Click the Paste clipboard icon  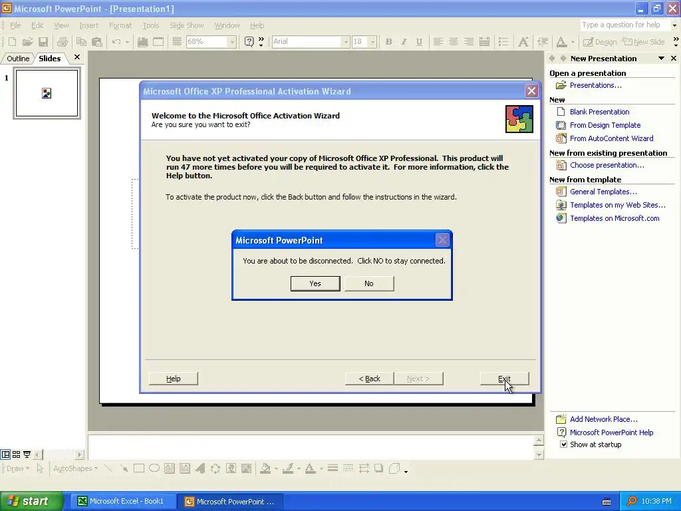tap(97, 42)
